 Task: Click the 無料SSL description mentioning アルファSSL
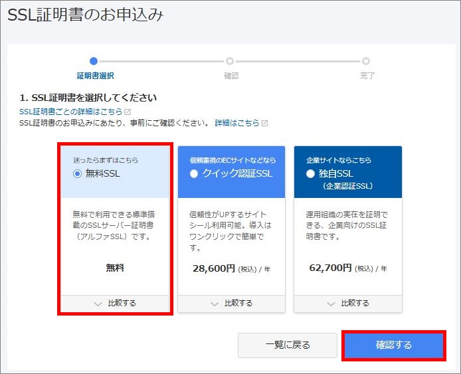click(x=114, y=225)
